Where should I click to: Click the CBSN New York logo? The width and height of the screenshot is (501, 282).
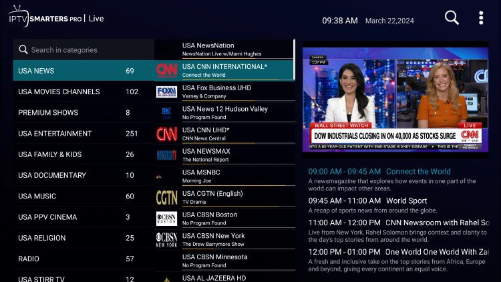pyautogui.click(x=166, y=240)
